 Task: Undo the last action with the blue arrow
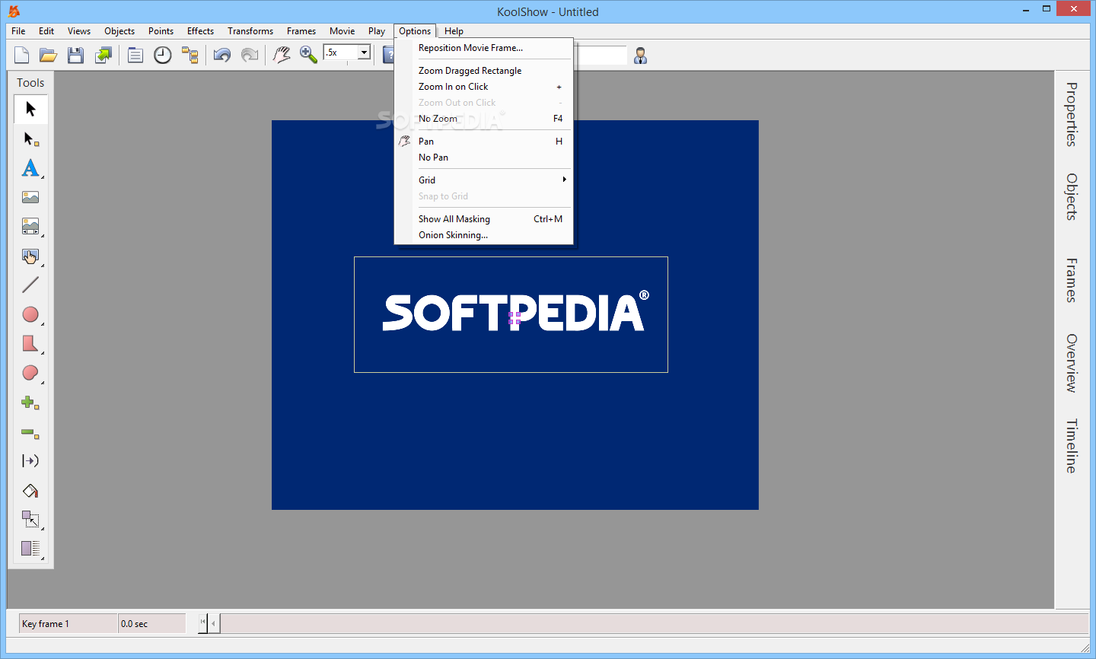pyautogui.click(x=222, y=55)
